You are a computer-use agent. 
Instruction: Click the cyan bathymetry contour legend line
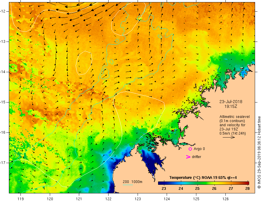tap(128, 185)
